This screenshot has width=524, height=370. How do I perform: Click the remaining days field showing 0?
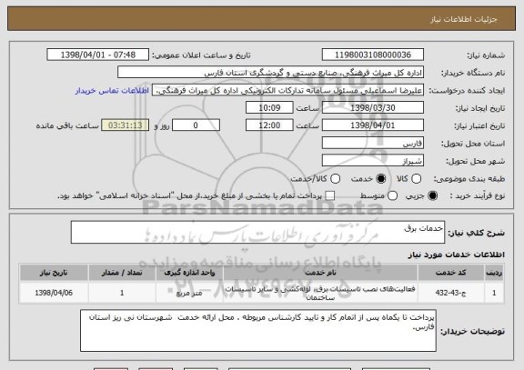196,125
